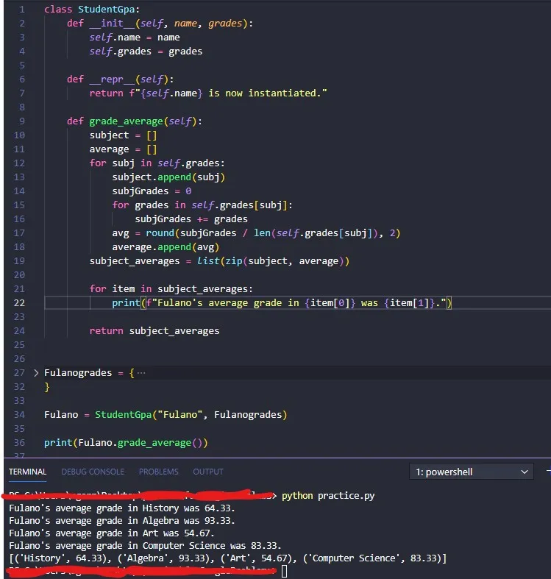Click 'print(Fulano.grade_average())' on line 36
The image size is (551, 579).
(x=126, y=442)
